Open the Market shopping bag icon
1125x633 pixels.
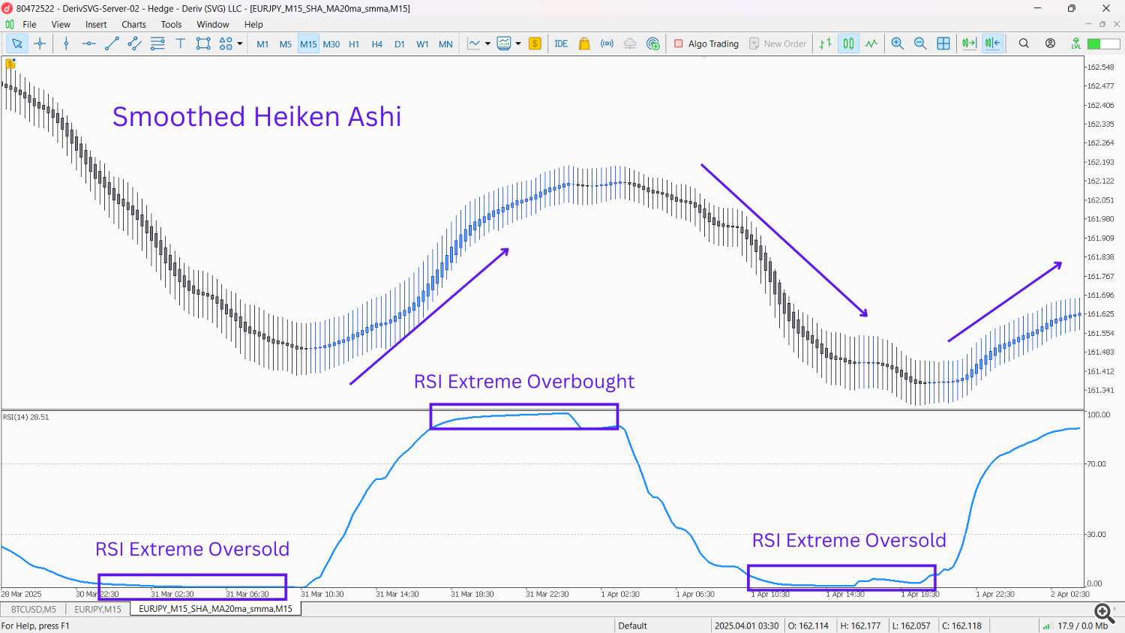click(x=584, y=43)
